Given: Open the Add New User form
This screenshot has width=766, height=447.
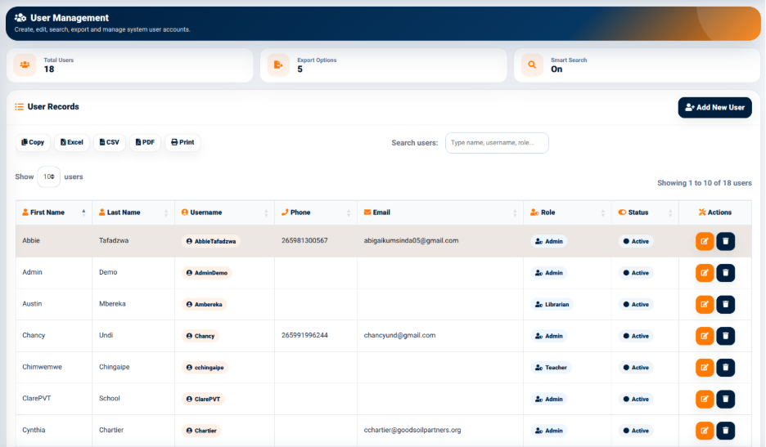Looking at the screenshot, I should coord(714,107).
